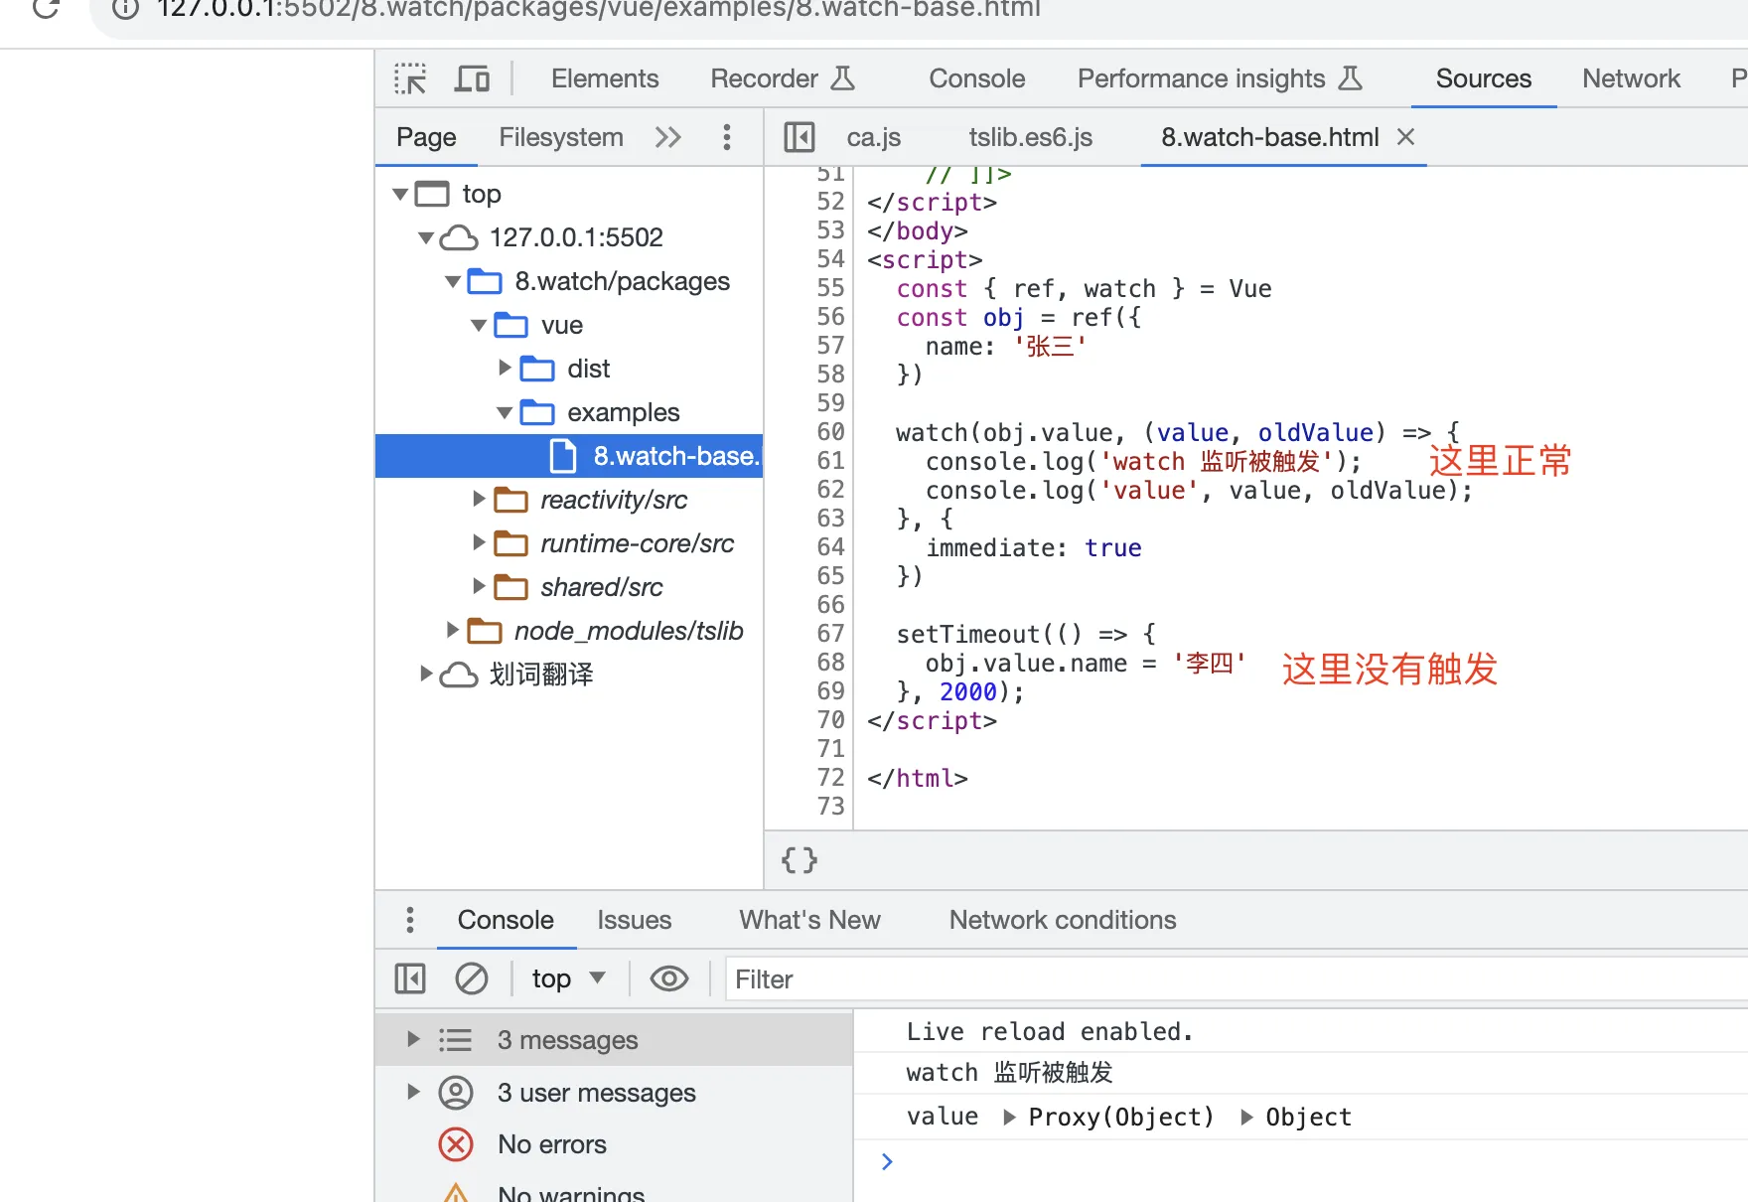Image resolution: width=1748 pixels, height=1202 pixels.
Task: Click the 3 messages list icon
Action: [456, 1039]
